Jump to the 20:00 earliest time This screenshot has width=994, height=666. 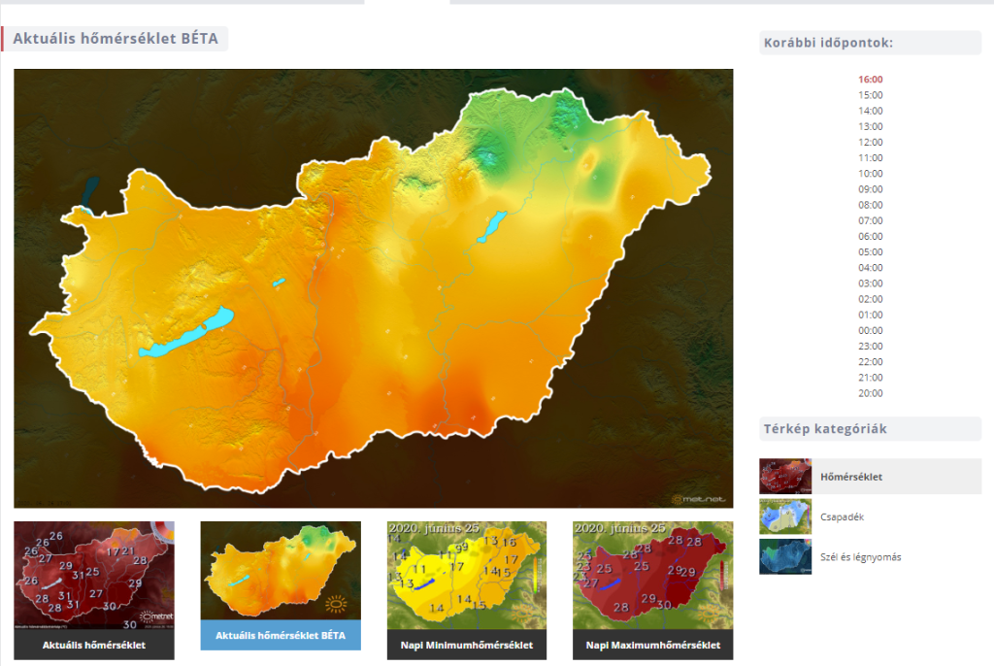[x=871, y=393]
